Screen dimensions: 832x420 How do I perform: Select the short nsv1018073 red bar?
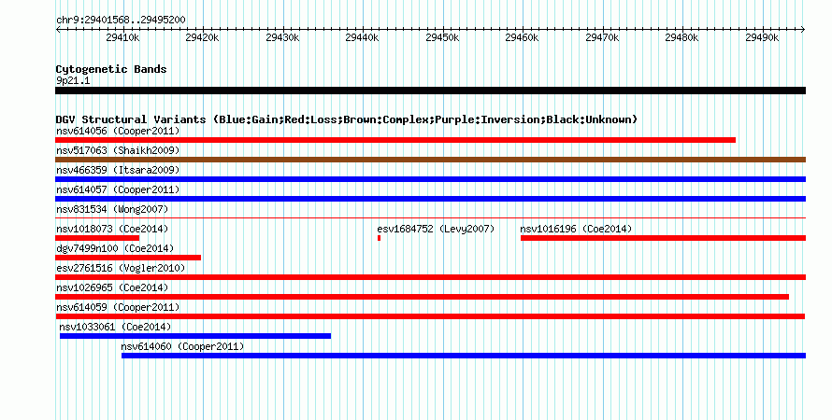click(97, 238)
